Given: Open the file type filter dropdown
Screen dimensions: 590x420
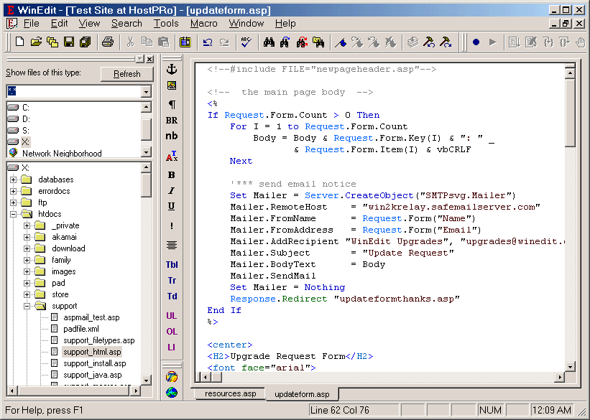Looking at the screenshot, I should (146, 92).
